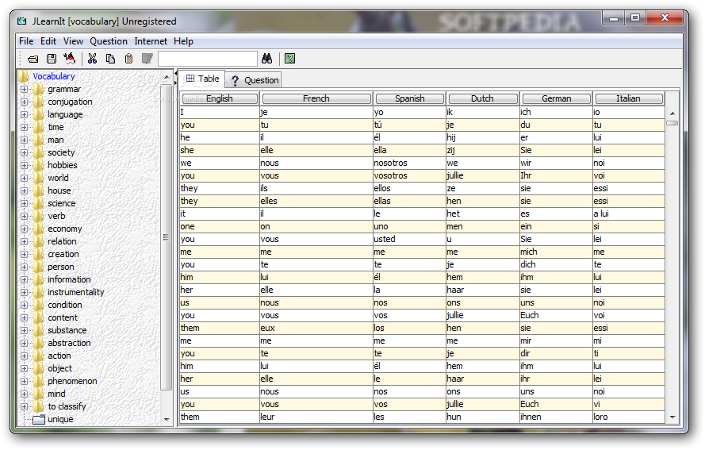Image resolution: width=705 pixels, height=450 pixels.
Task: Expand the economy tree node
Action: point(25,229)
